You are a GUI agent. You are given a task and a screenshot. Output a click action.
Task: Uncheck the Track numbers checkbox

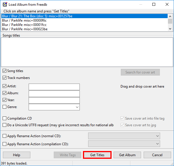click(4, 78)
